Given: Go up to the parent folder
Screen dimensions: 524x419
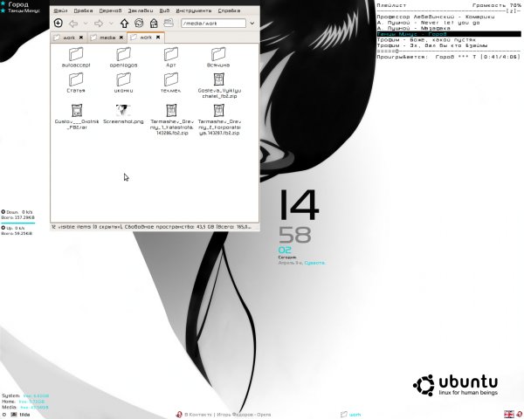Looking at the screenshot, I should point(124,23).
